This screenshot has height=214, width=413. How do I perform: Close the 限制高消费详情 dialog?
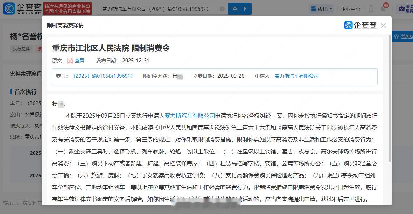click(383, 26)
